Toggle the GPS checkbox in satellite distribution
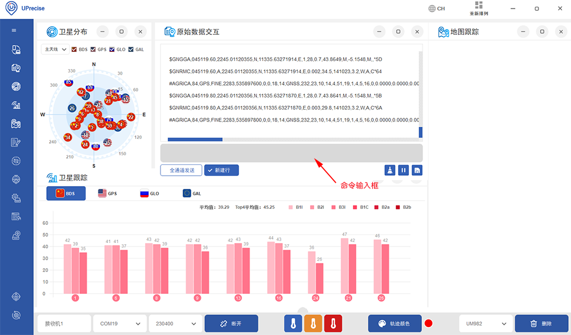 (93, 50)
